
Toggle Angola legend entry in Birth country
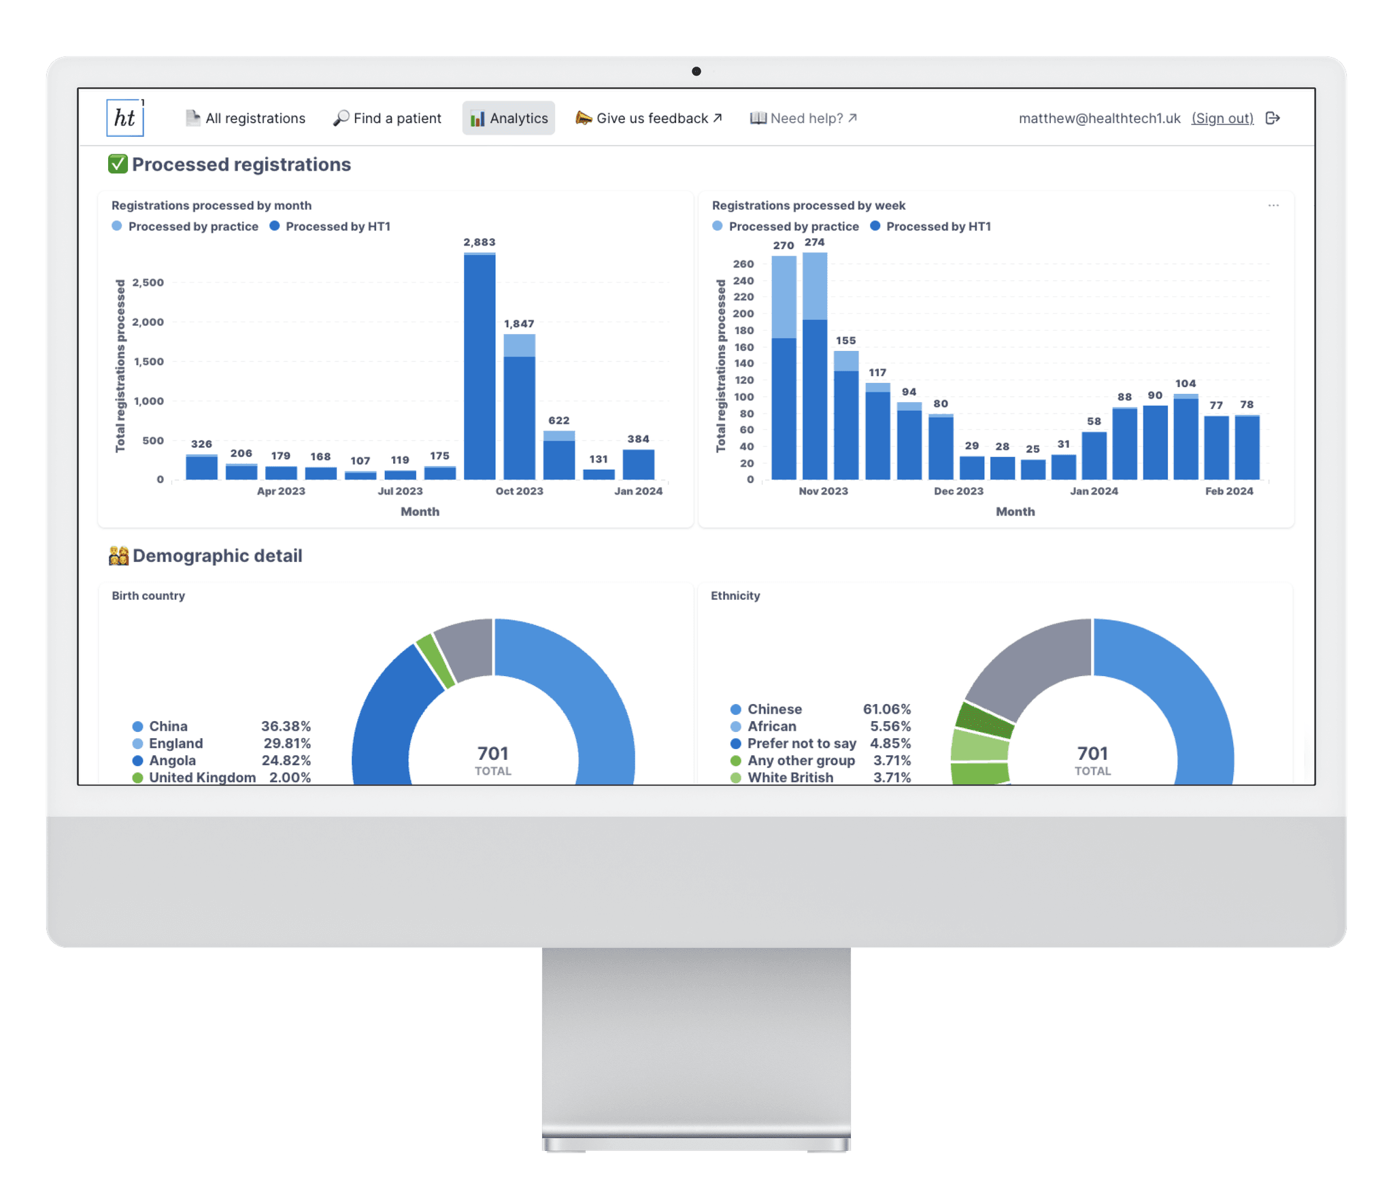[221, 760]
